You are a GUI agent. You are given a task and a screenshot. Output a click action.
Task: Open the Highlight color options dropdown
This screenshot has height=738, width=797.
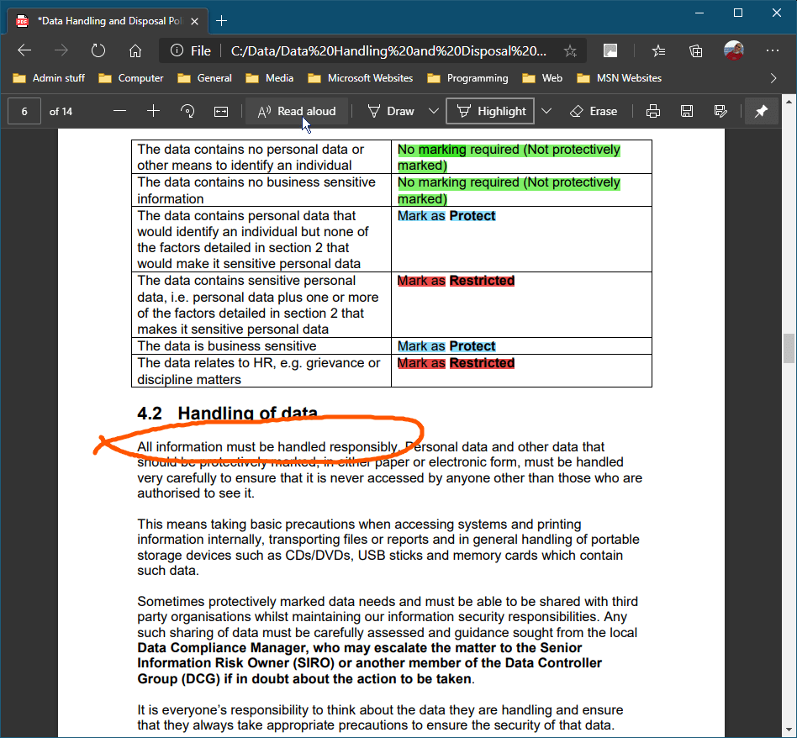(546, 110)
